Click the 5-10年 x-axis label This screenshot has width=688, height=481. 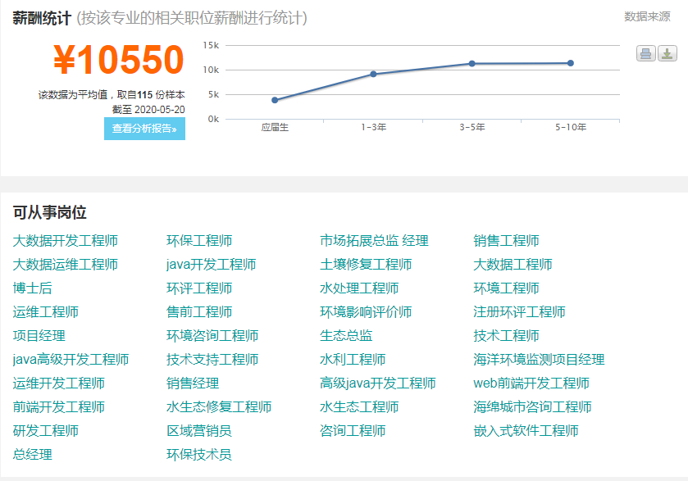(571, 127)
